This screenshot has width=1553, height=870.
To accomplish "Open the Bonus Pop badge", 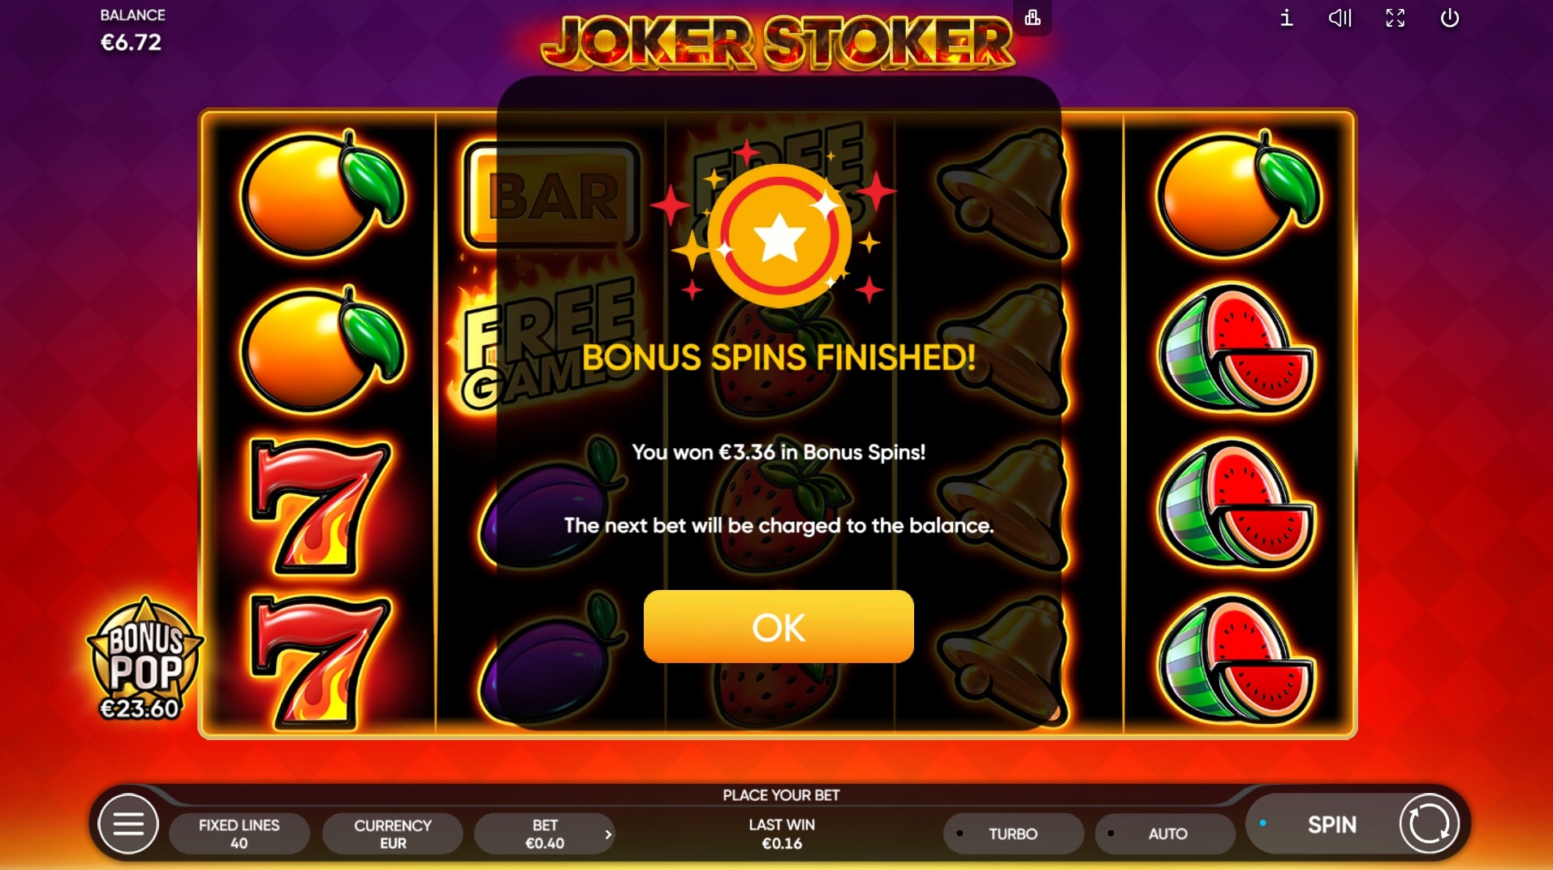I will click(145, 659).
